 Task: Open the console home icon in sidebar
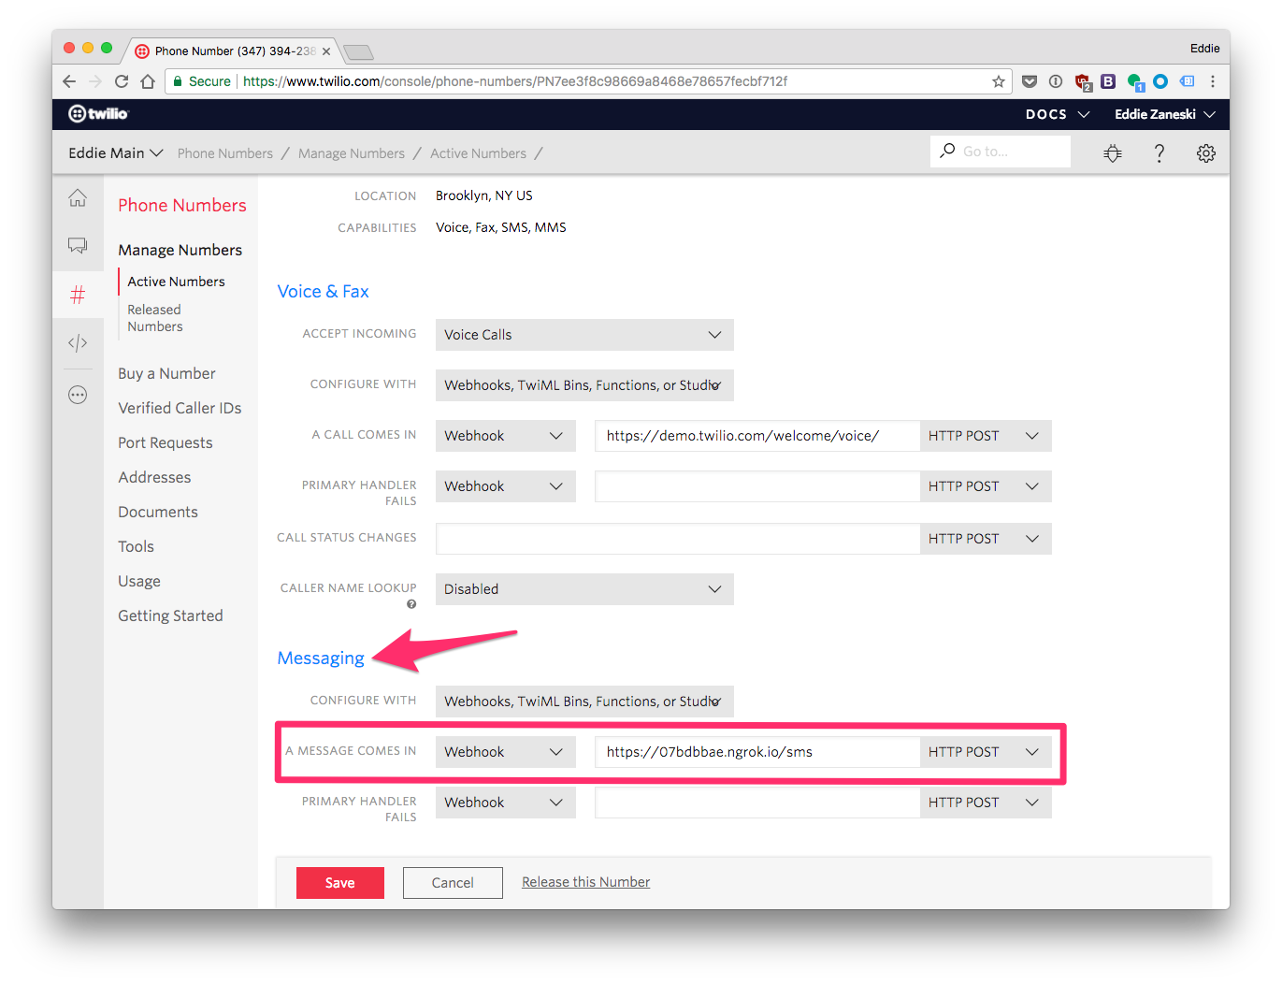(x=78, y=198)
